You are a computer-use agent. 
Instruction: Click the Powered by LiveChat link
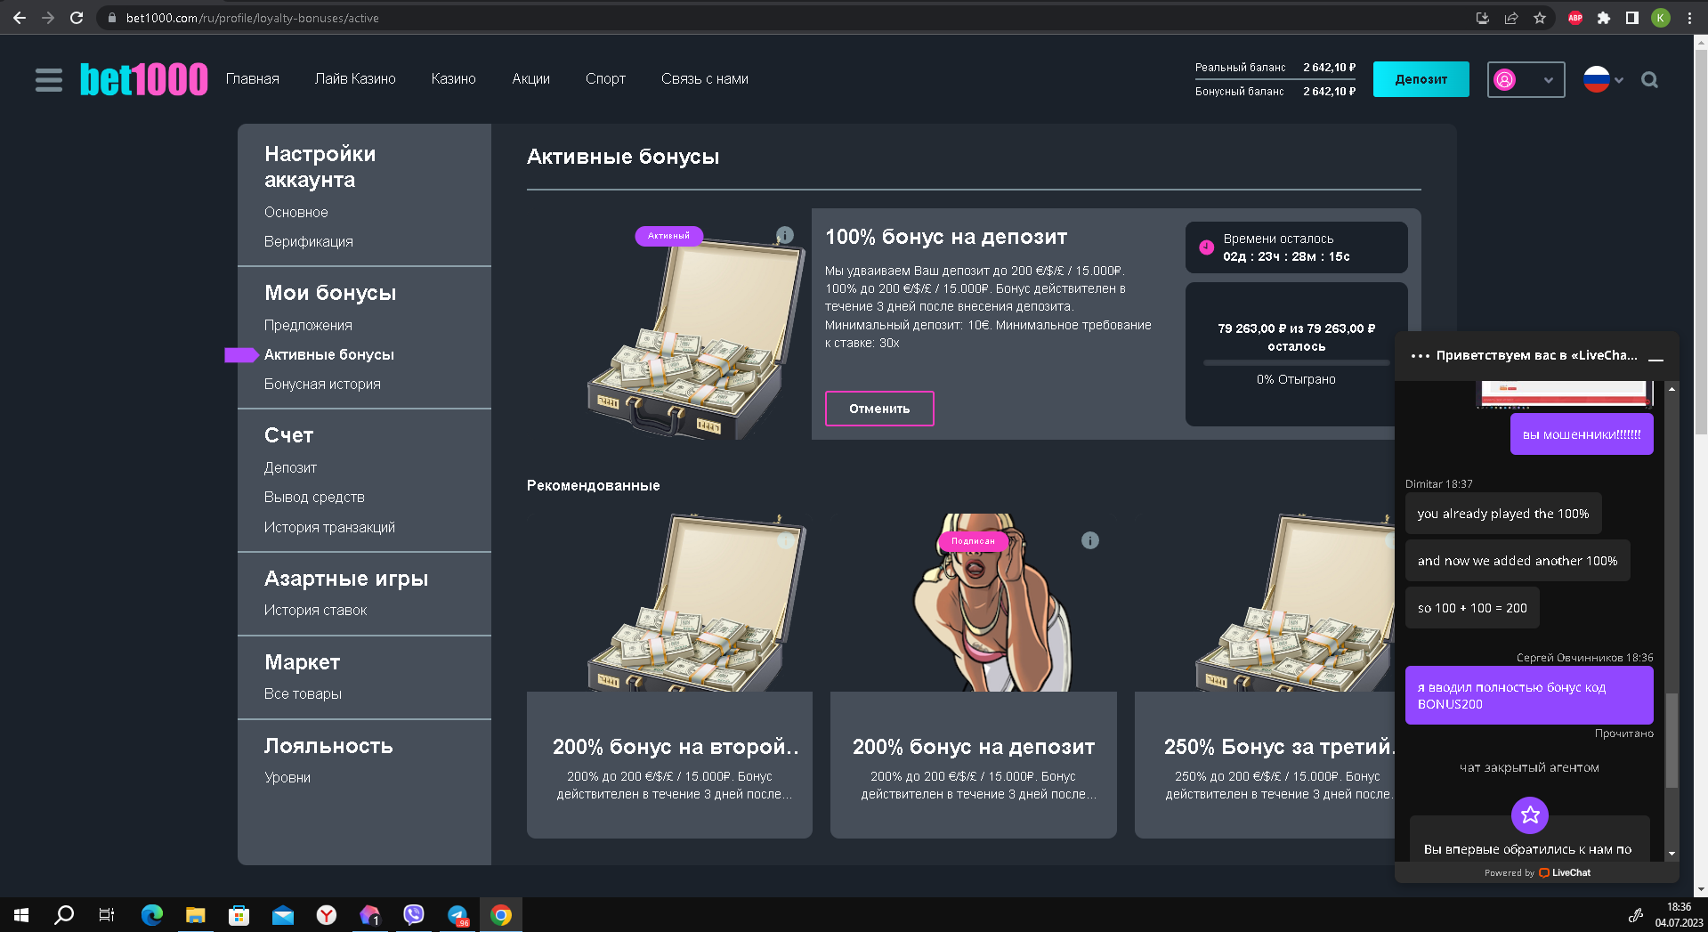pyautogui.click(x=1537, y=873)
